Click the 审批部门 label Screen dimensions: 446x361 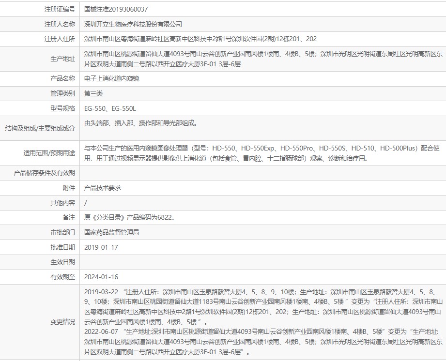click(x=62, y=232)
